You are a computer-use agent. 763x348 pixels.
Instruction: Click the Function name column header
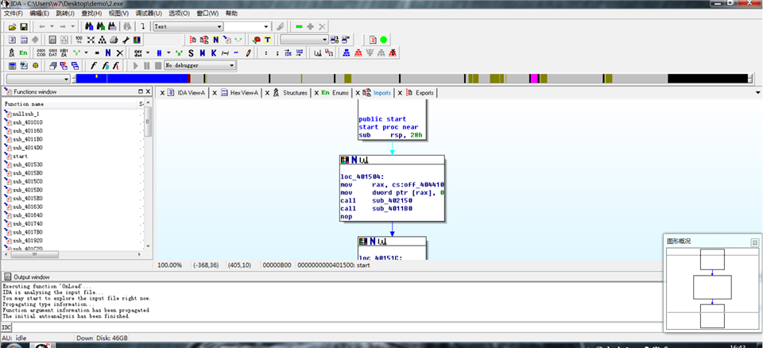(x=70, y=103)
